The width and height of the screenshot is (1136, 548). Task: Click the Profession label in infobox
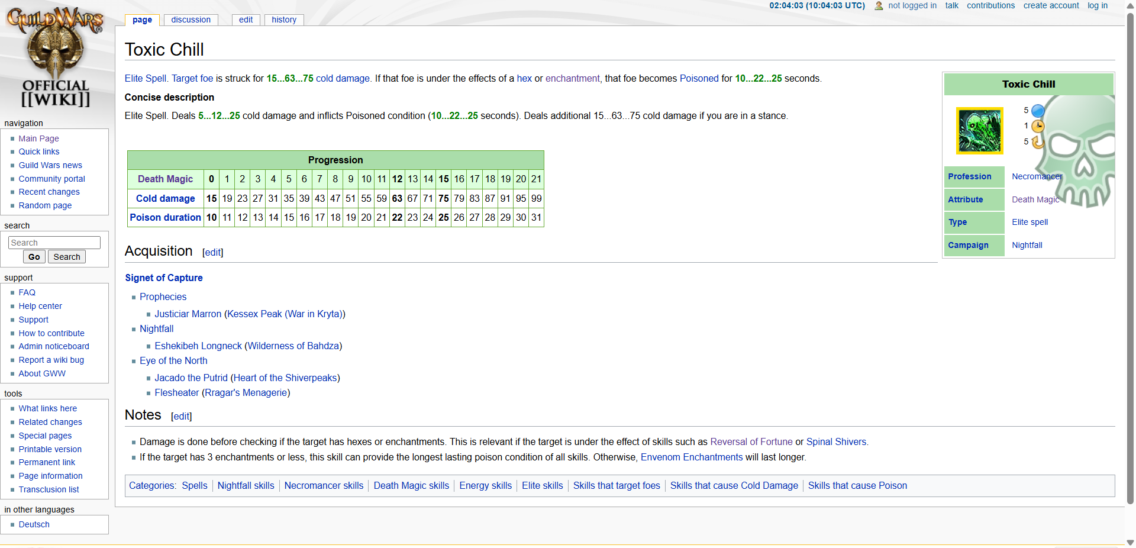[x=969, y=176]
